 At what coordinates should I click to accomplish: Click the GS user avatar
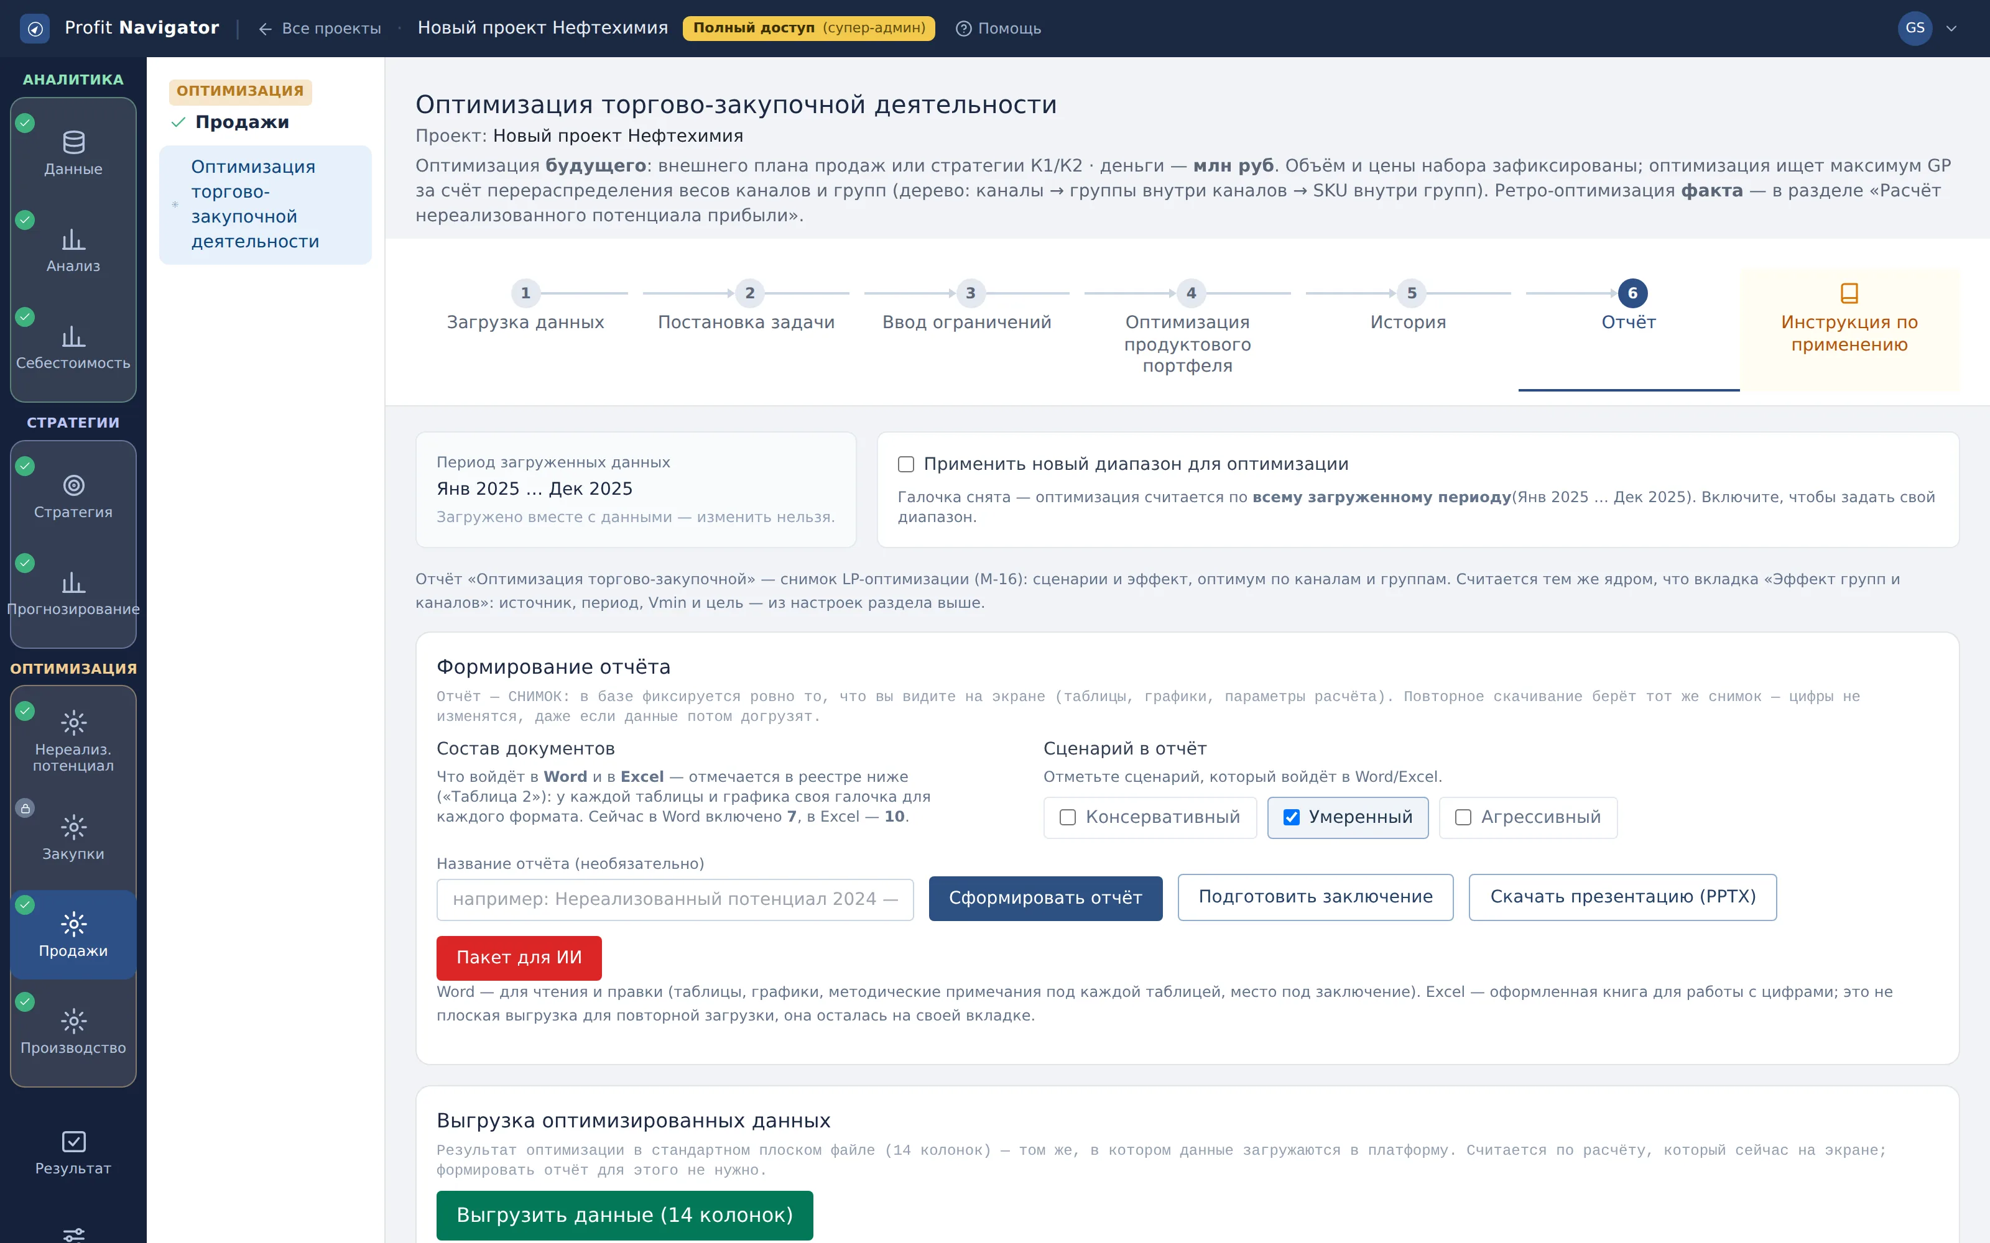coord(1914,28)
